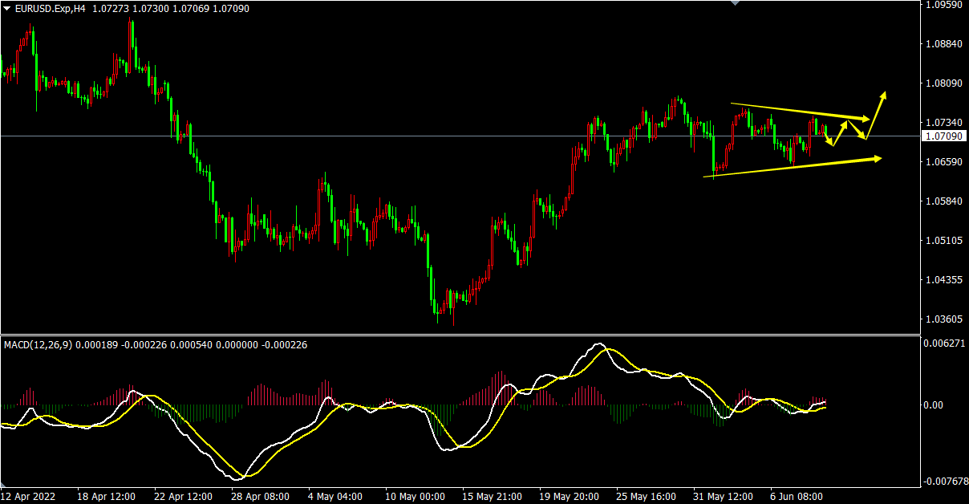Click the breakout arrow pointing up right

877,113
